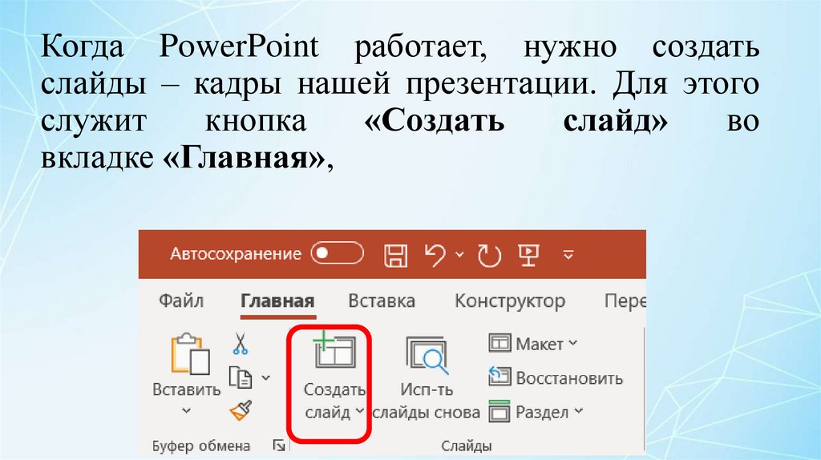
Task: Open the Файл tab
Action: coord(181,301)
